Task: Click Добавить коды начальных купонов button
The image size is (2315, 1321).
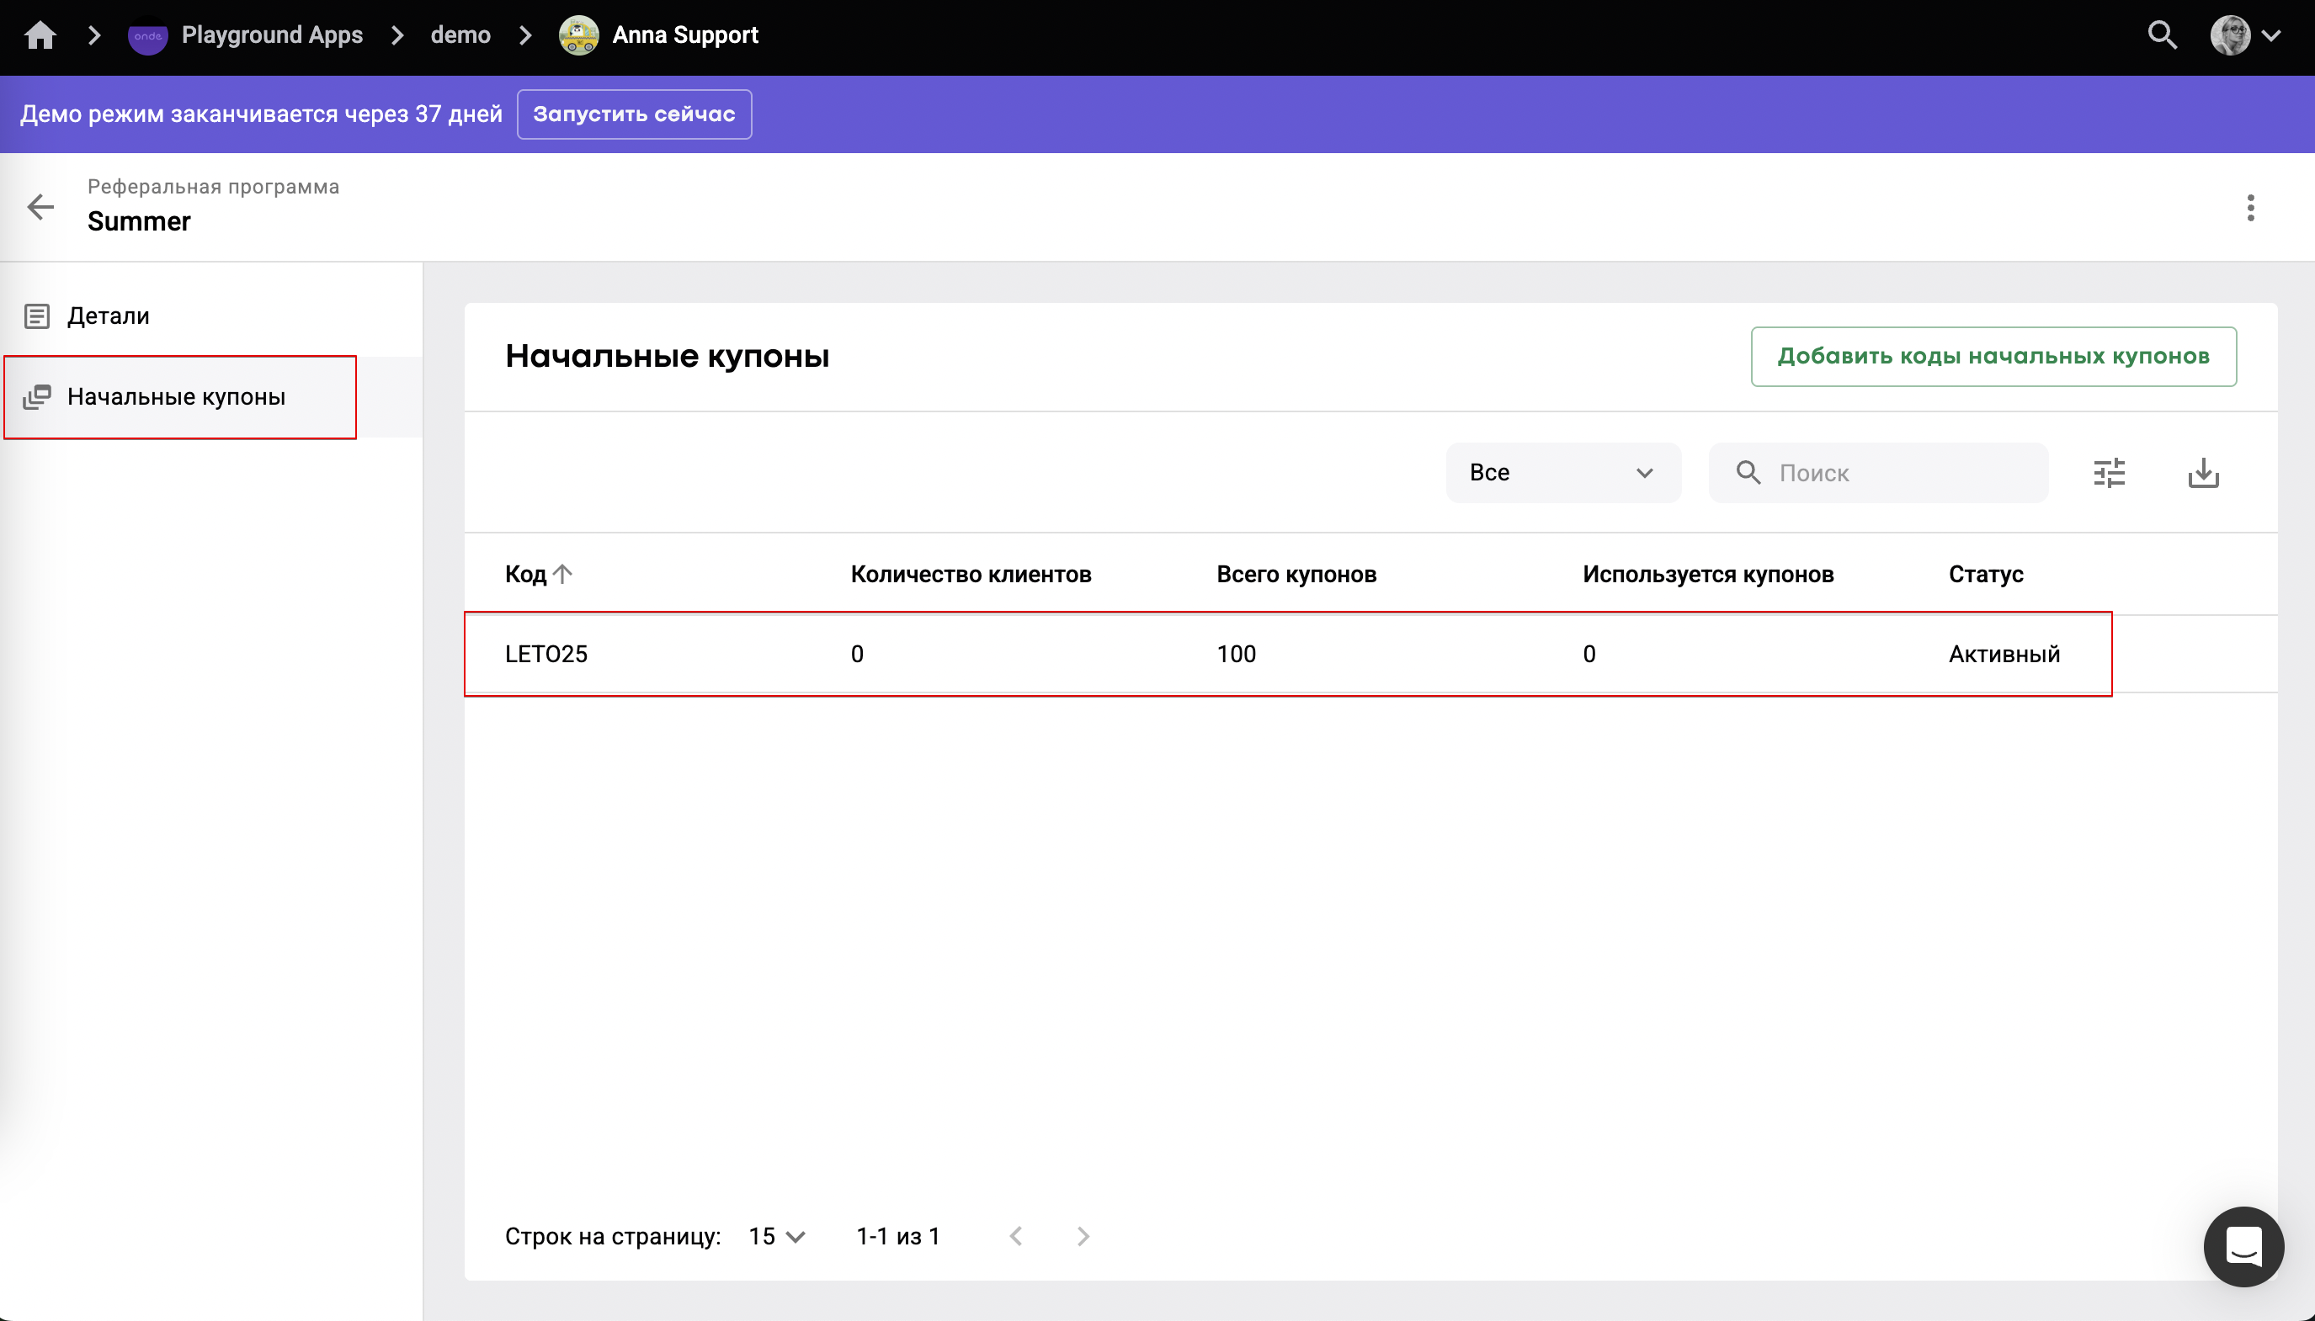Action: click(x=1993, y=357)
